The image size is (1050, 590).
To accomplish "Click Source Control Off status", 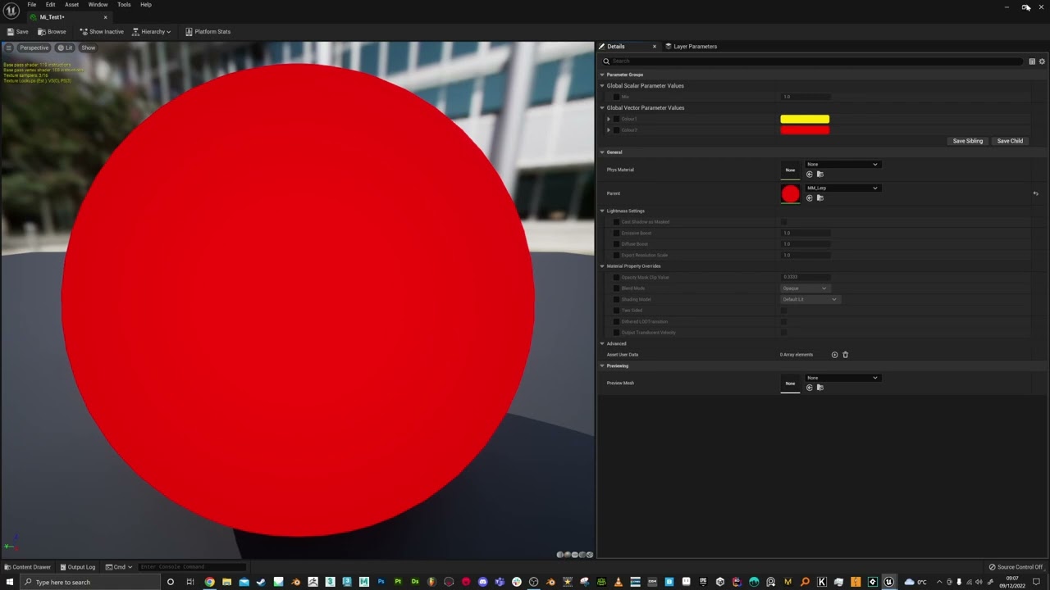I will click(1016, 567).
